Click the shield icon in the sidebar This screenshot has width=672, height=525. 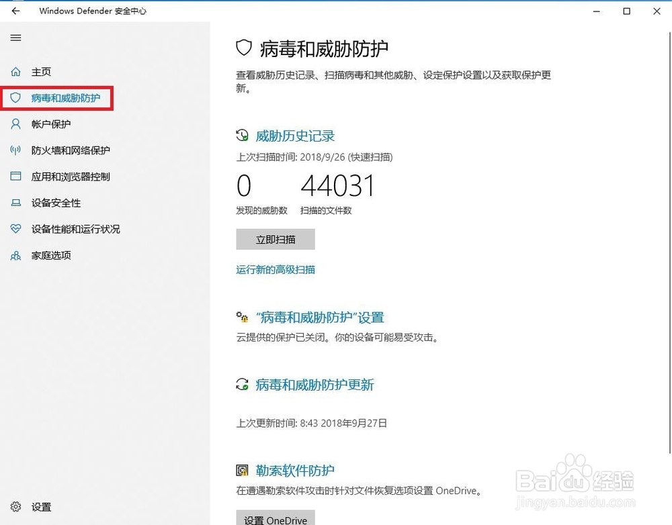tap(15, 97)
